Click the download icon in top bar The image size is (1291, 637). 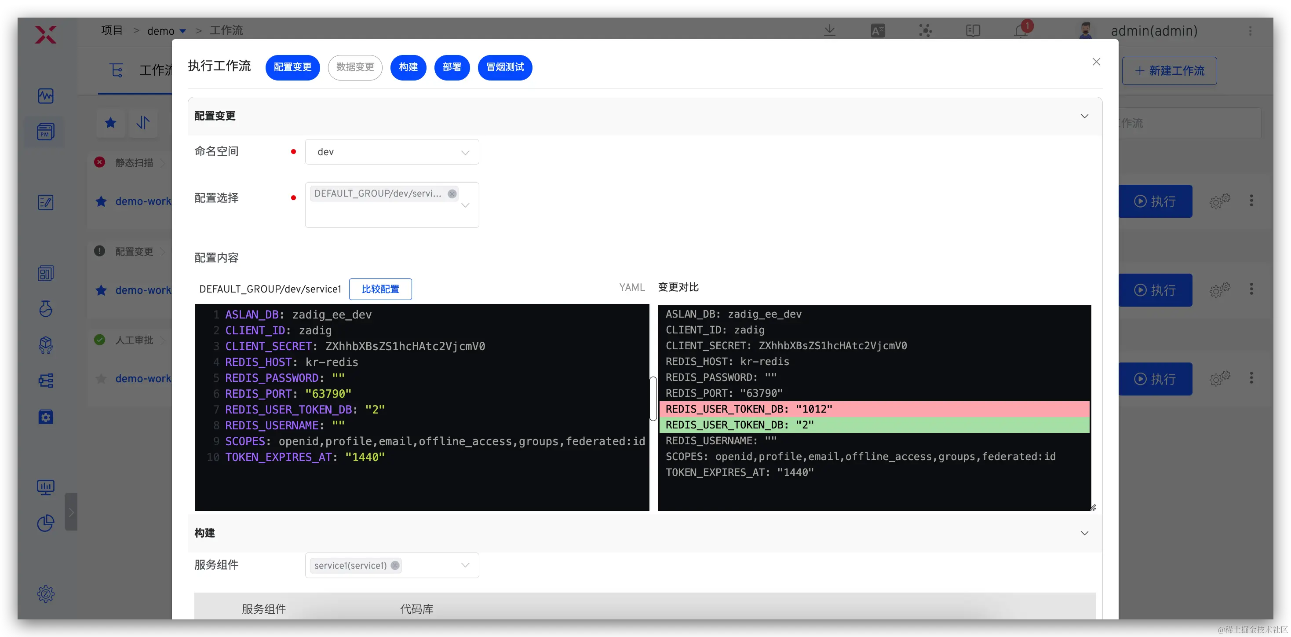(829, 31)
